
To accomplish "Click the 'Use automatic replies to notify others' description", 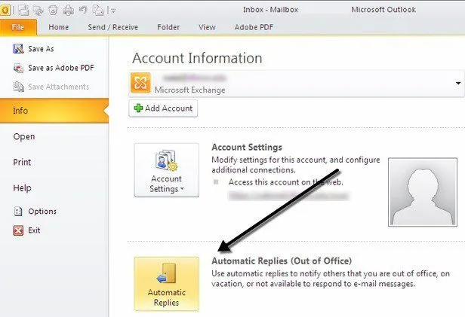I will tap(331, 279).
